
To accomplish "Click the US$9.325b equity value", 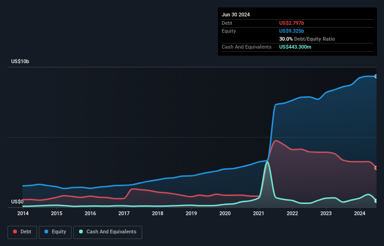I will (x=291, y=31).
